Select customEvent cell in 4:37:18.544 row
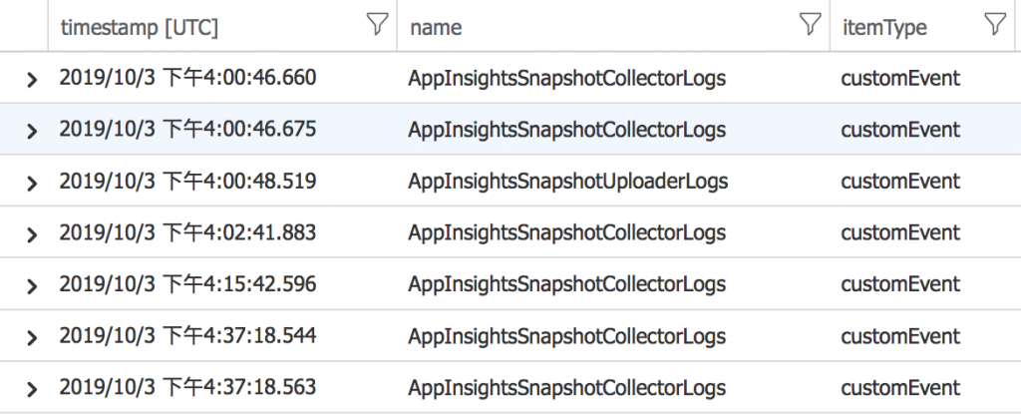This screenshot has width=1021, height=417. point(900,335)
